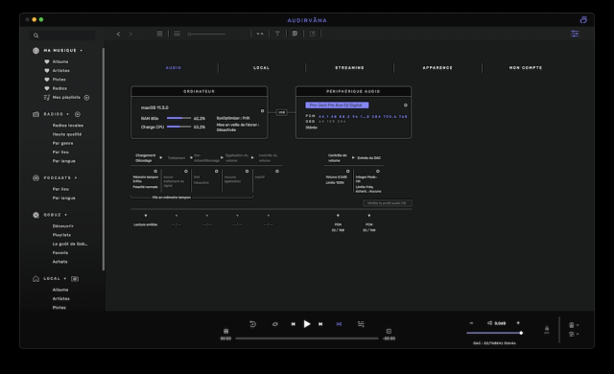Open Integer Mode DAC settings gear
The image size is (614, 374).
(377, 171)
